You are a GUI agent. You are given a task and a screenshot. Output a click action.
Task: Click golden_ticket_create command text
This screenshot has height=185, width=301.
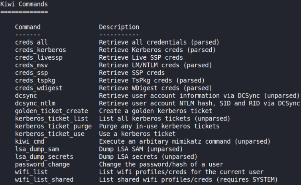52,111
